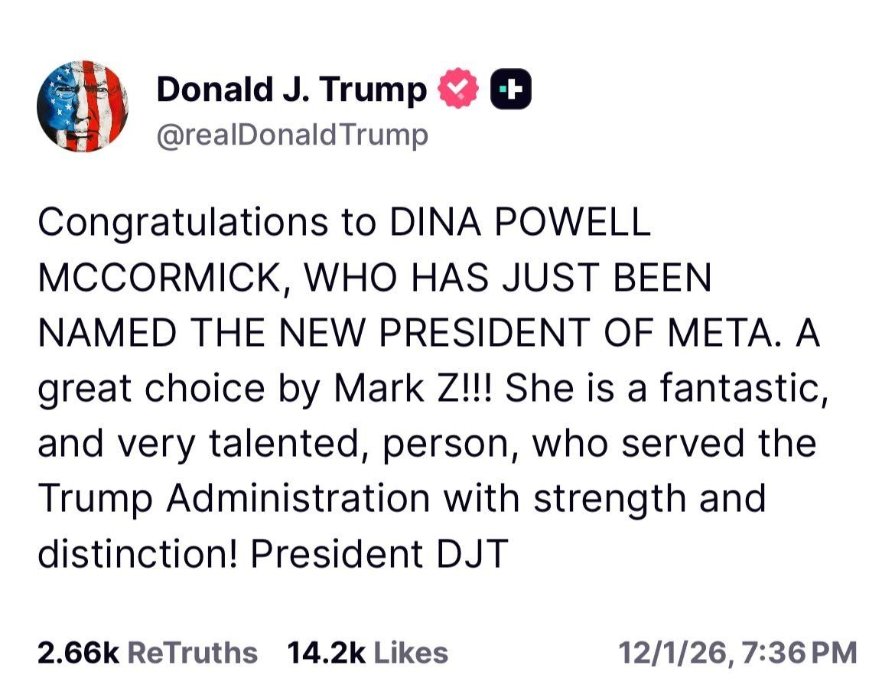Click the 14.2k likes number
The height and width of the screenshot is (688, 895).
click(327, 653)
